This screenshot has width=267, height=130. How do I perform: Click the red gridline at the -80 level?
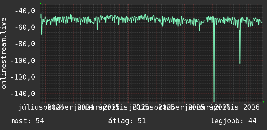[x=152, y=44]
